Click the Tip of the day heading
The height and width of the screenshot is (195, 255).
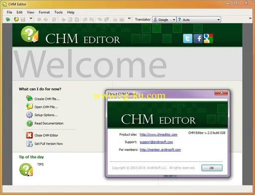point(31,157)
